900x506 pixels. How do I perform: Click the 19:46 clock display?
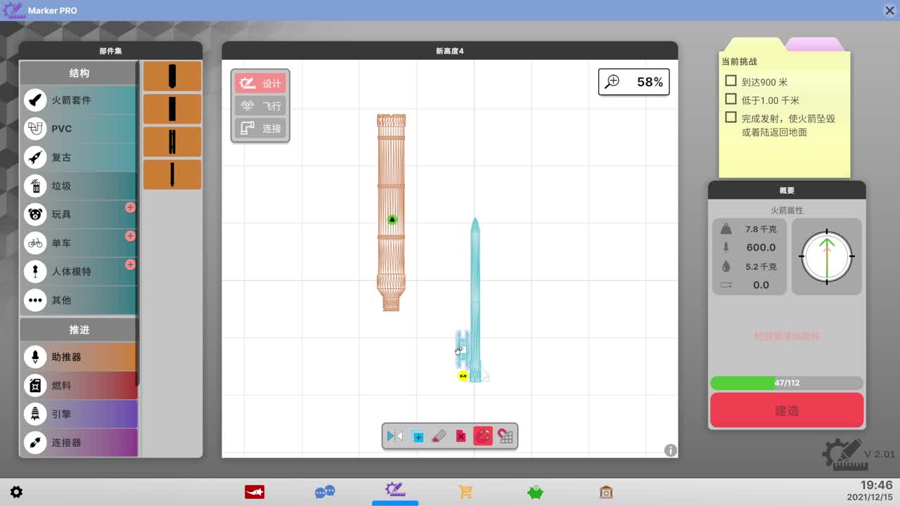coord(876,485)
